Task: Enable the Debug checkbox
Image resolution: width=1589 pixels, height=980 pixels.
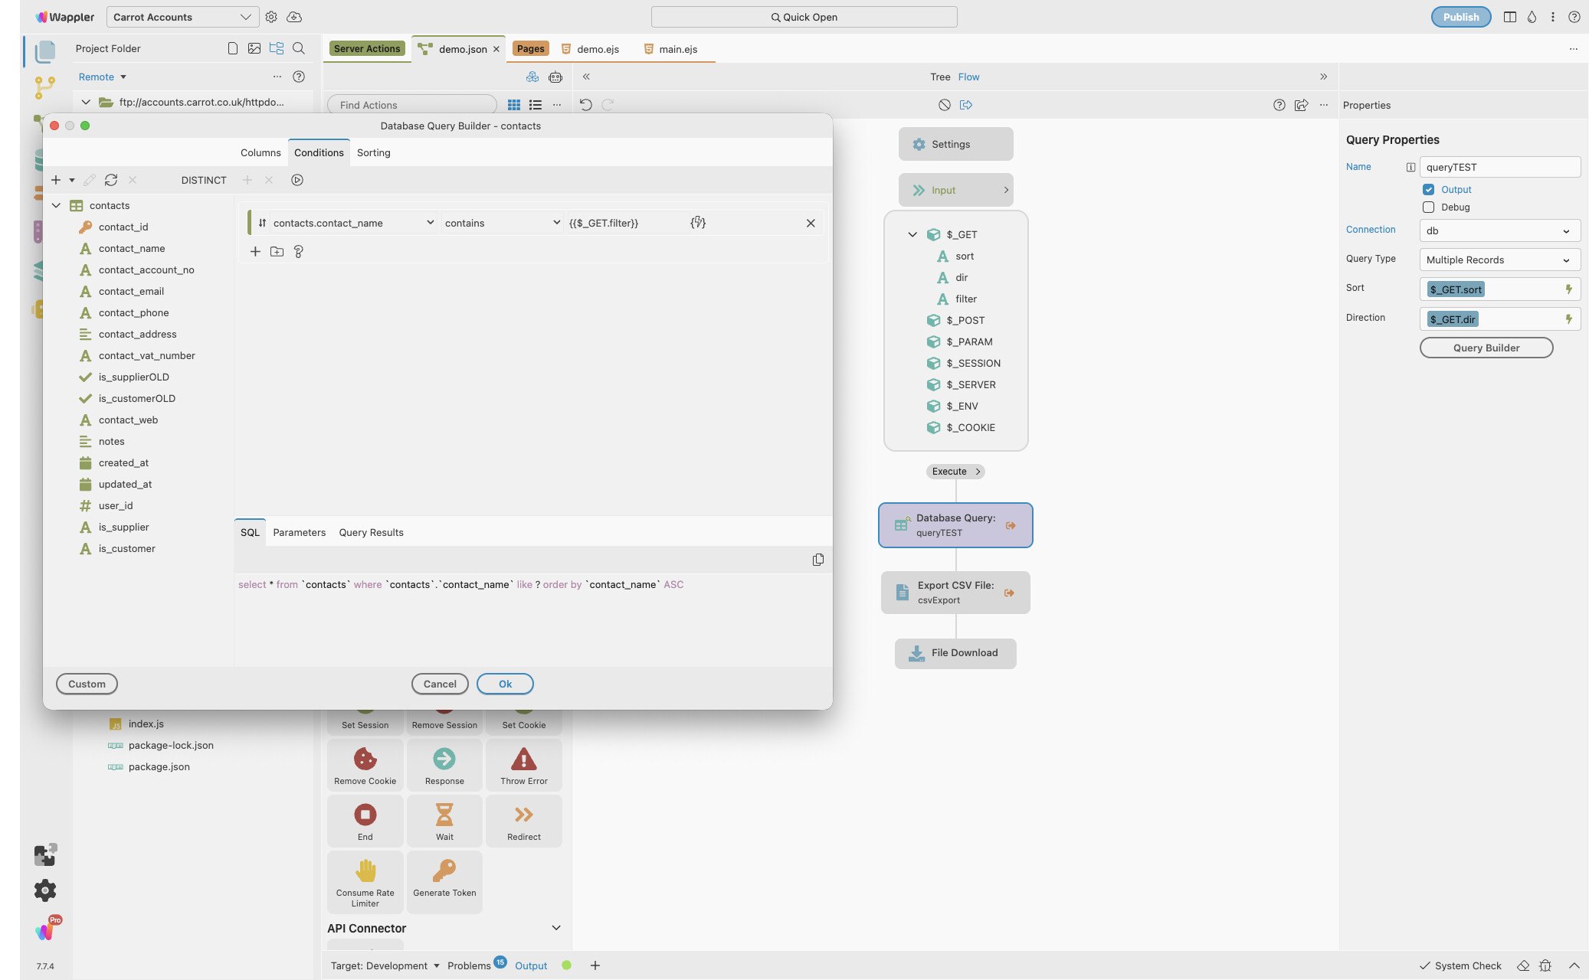Action: click(1428, 207)
